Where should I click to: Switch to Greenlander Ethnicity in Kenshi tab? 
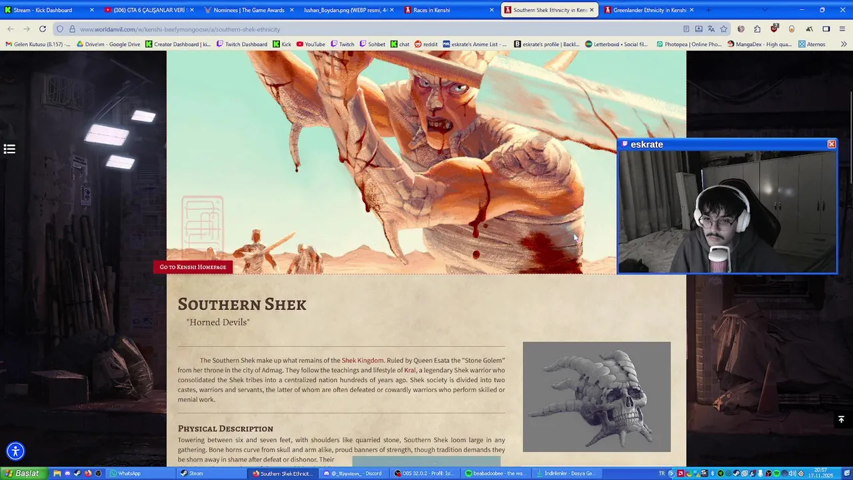[650, 10]
